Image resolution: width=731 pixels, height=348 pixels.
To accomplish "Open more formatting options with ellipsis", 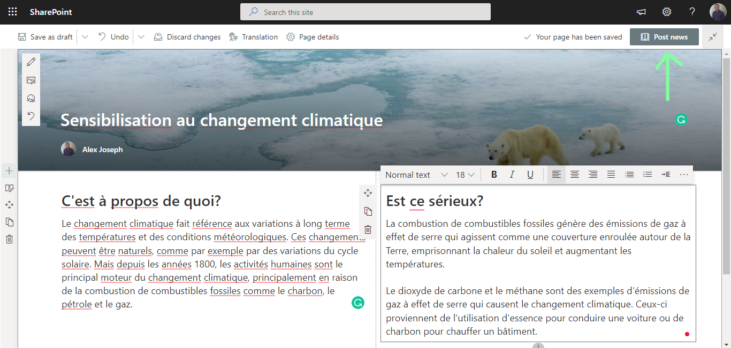I will pyautogui.click(x=683, y=175).
